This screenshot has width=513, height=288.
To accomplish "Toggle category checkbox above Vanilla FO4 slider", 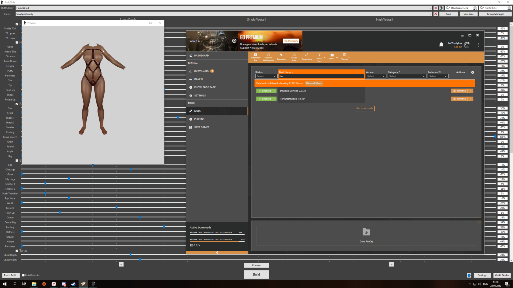I will (17, 24).
